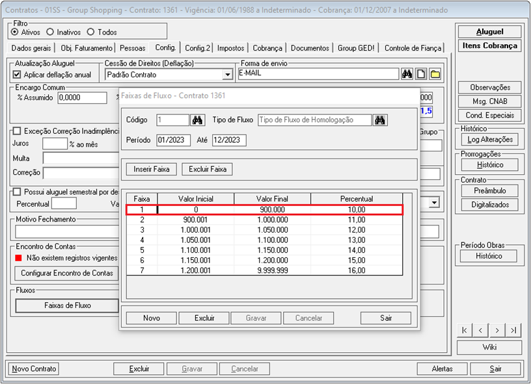Jump to last record navigation arrow
The width and height of the screenshot is (531, 384).
(513, 331)
